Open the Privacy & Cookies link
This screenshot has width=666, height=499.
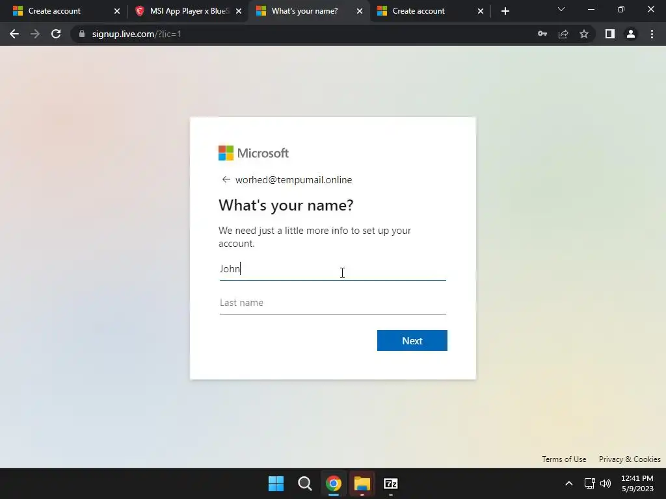click(630, 459)
